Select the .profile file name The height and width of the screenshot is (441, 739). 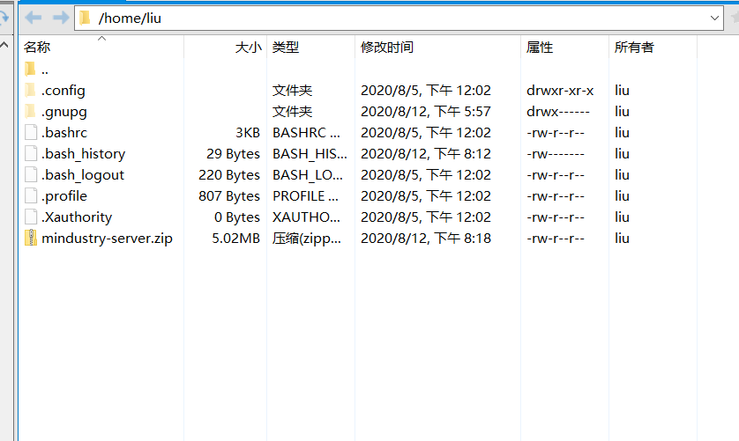(x=64, y=195)
